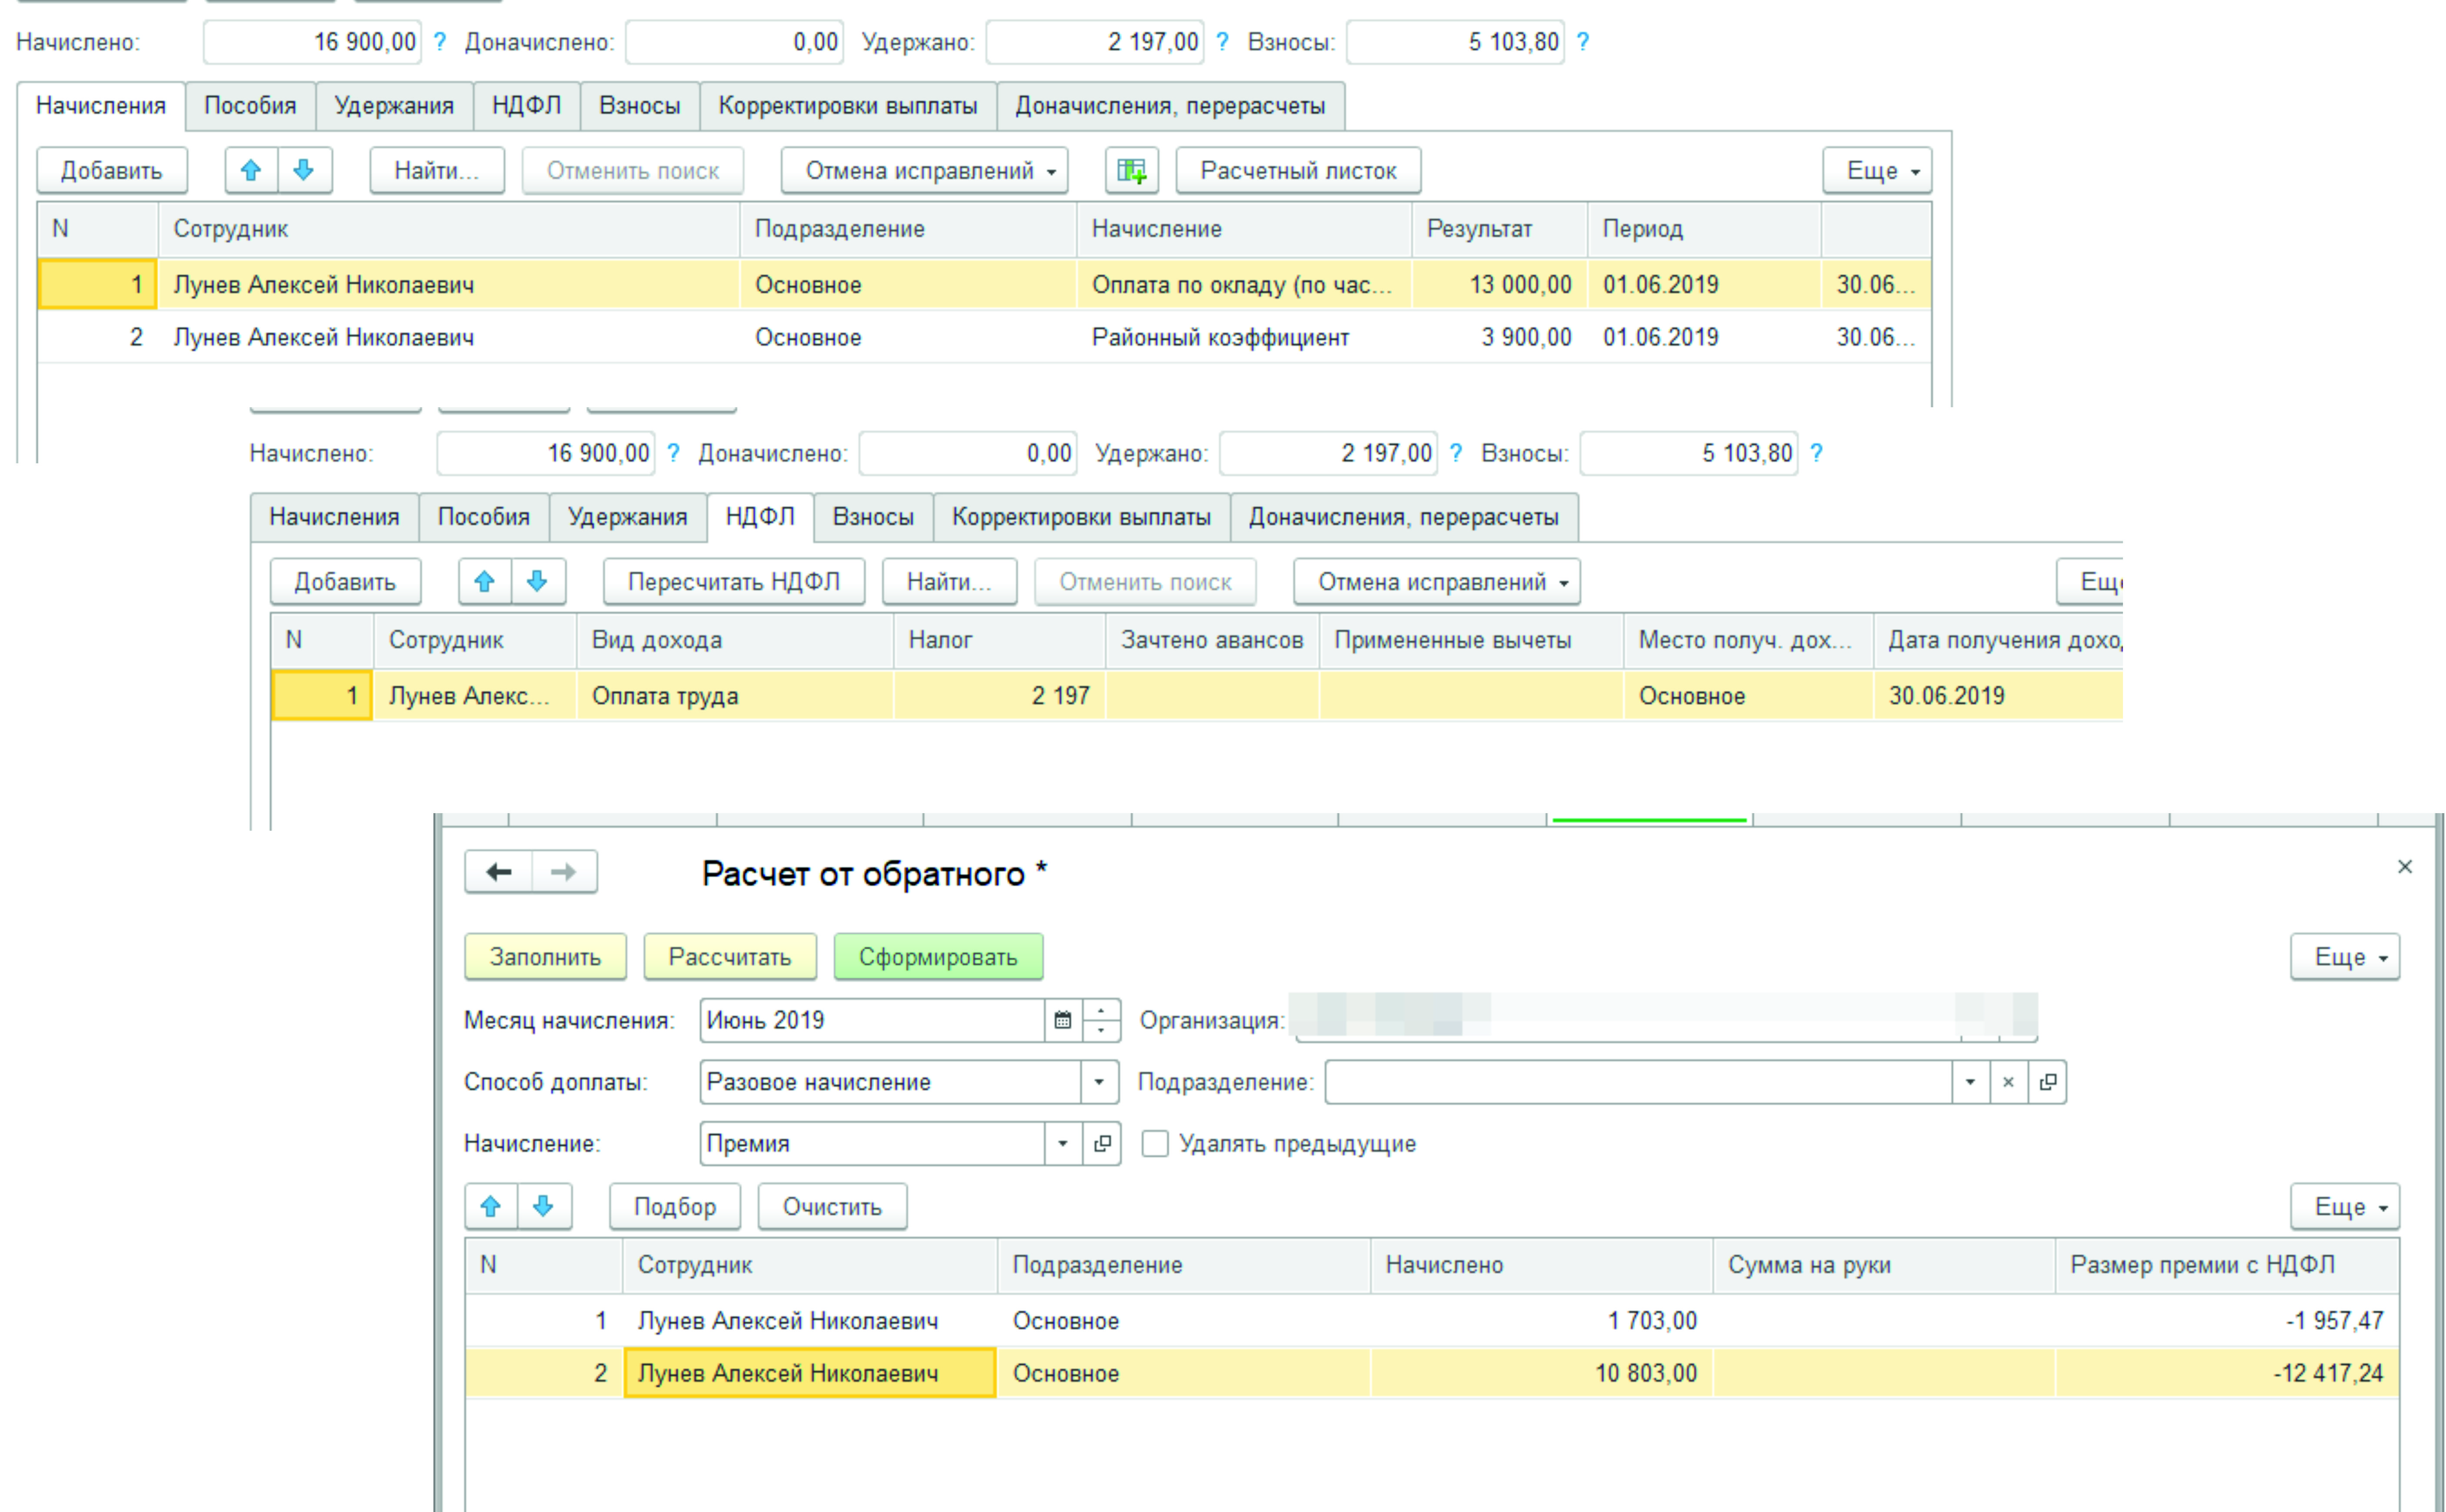The image size is (2446, 1512).
Task: Click Заполнить button
Action: point(545,957)
